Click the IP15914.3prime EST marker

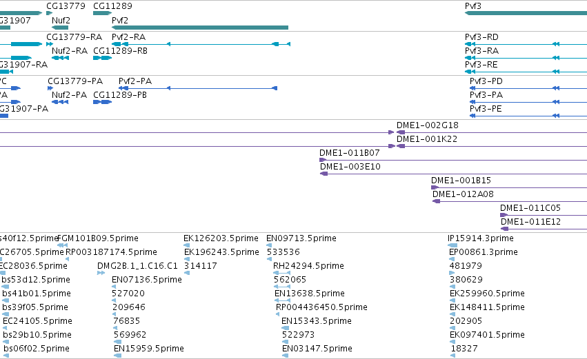452,245
